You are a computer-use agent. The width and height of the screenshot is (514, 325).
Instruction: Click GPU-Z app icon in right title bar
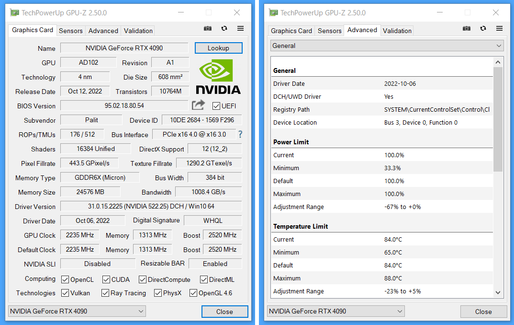point(274,13)
